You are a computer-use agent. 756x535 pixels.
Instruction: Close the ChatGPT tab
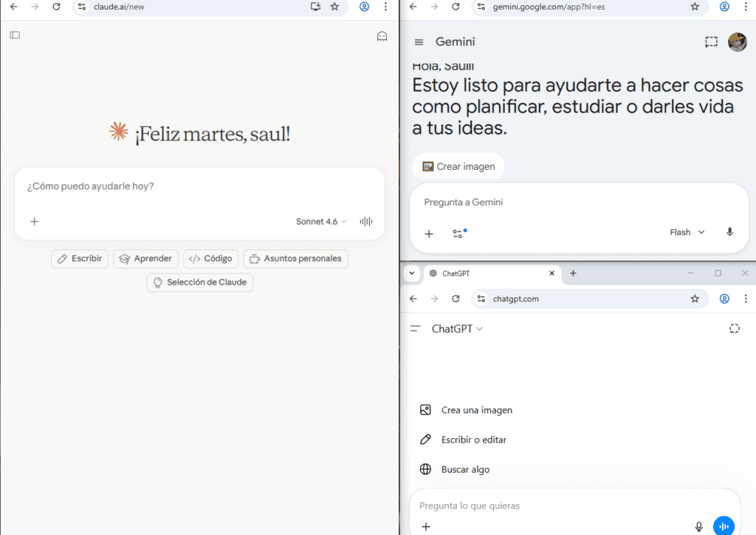pos(551,273)
